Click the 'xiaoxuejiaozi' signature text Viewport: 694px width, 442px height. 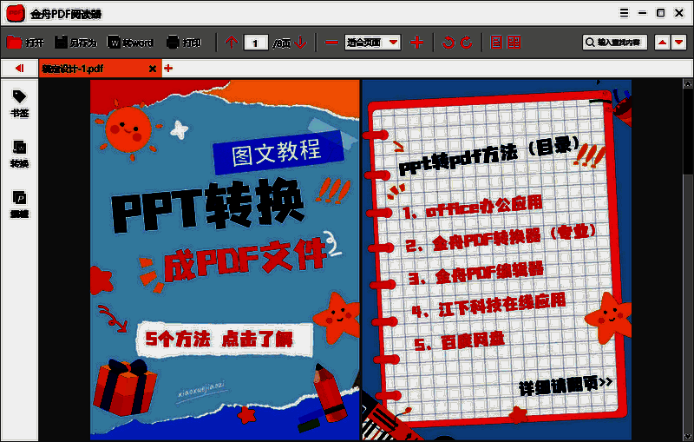[201, 390]
